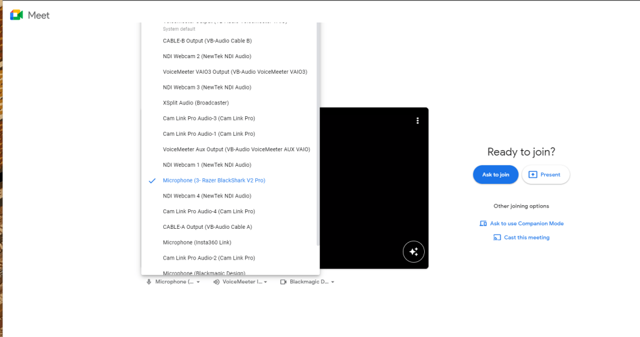This screenshot has height=337, width=640.
Task: Open the three-dot video preview options
Action: (417, 121)
